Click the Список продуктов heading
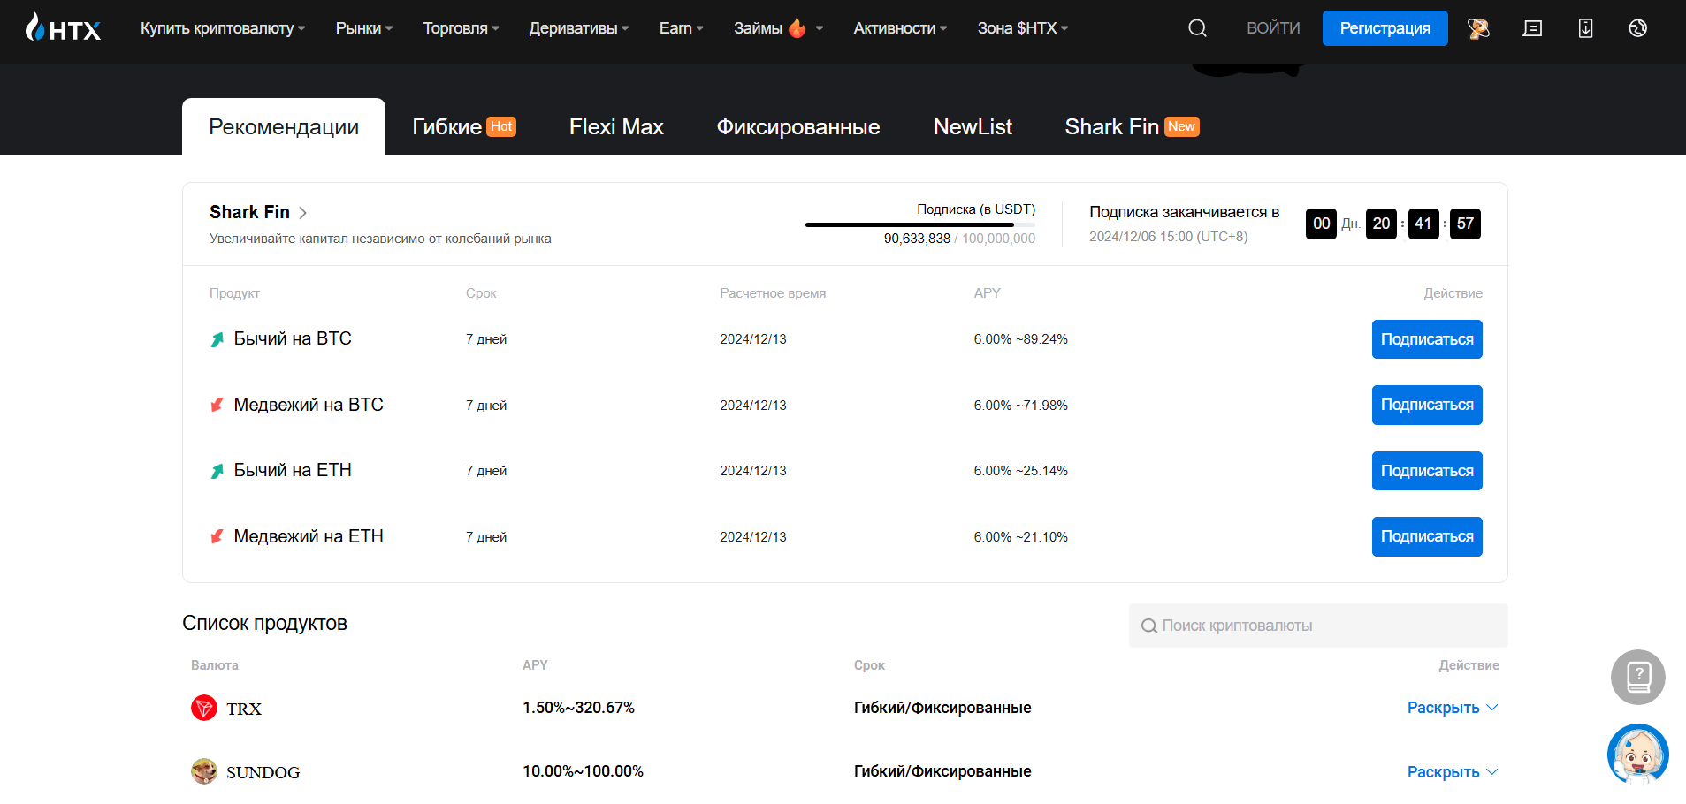Image resolution: width=1686 pixels, height=804 pixels. pyautogui.click(x=264, y=623)
